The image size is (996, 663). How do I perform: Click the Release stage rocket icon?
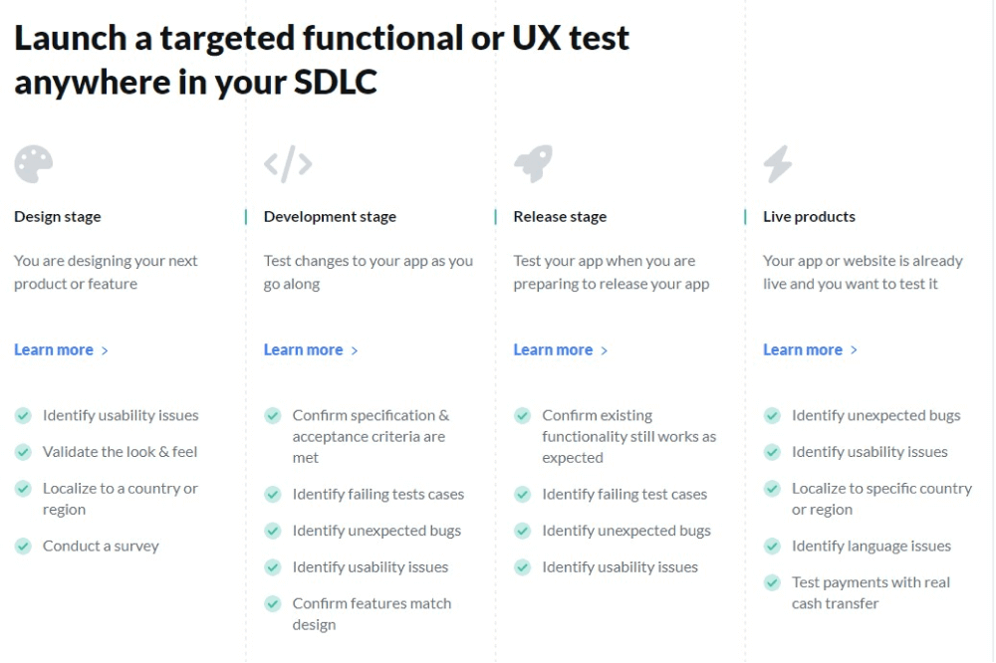[533, 164]
